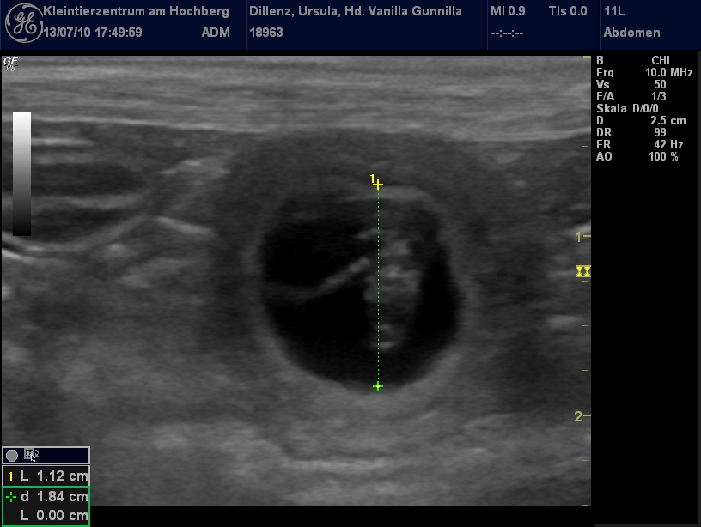The height and width of the screenshot is (527, 701).
Task: Click the patient ID 18963
Action: [265, 33]
